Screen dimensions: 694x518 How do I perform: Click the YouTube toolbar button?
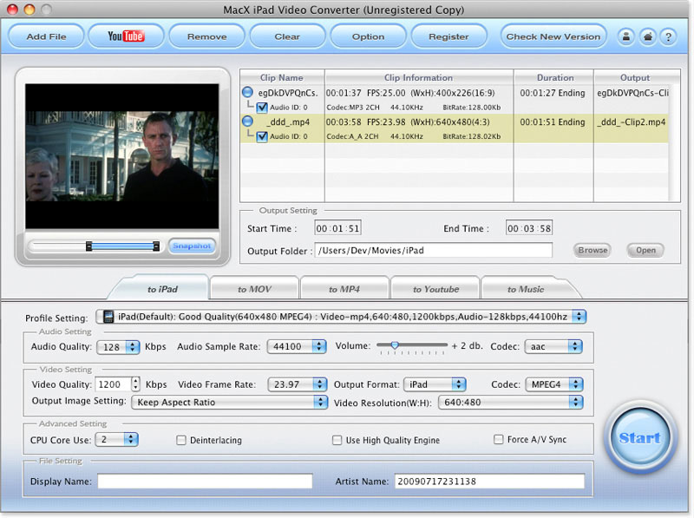click(126, 36)
